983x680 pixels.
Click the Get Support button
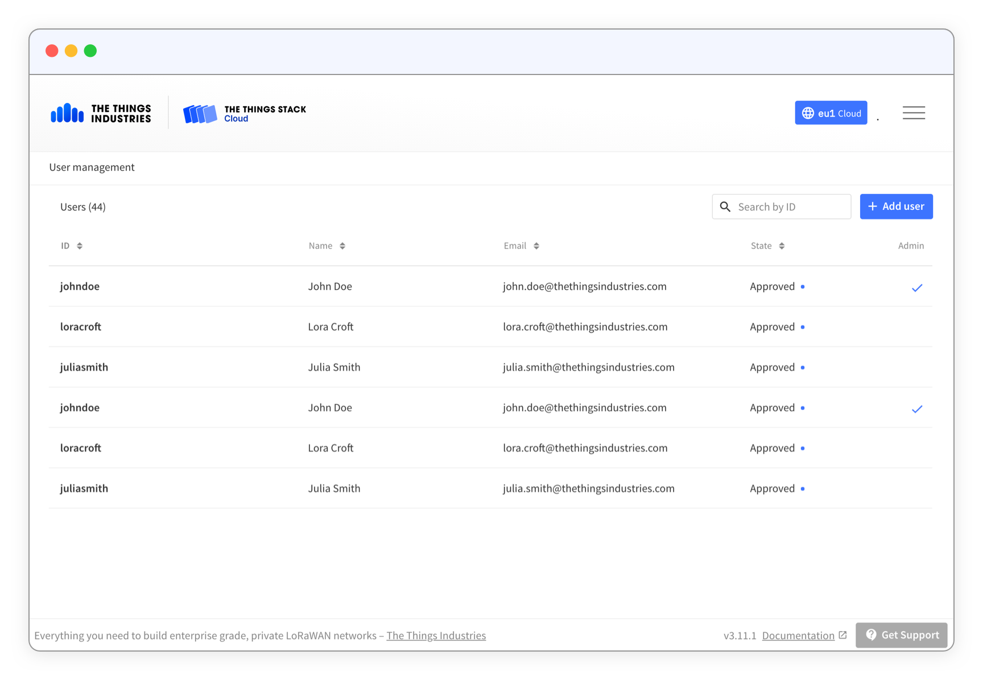click(901, 635)
